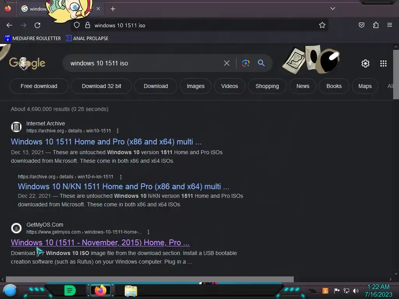Switch to the Maps tab
The image size is (399, 299).
[365, 86]
